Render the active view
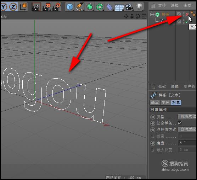 pyautogui.click(x=36, y=7)
